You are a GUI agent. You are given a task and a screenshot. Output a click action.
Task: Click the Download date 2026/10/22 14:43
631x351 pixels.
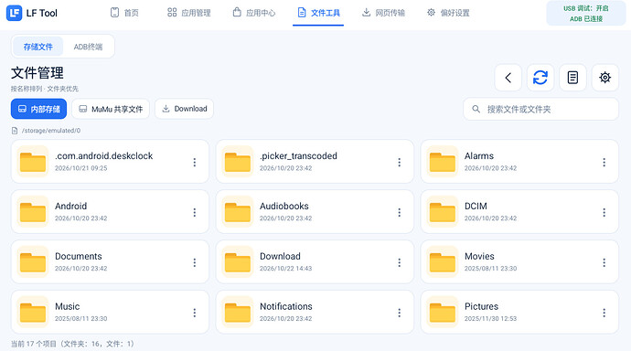click(x=285, y=269)
